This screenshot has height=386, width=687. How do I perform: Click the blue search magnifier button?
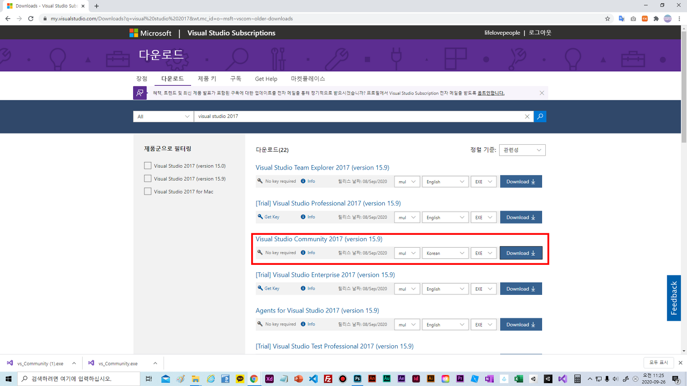(x=540, y=116)
